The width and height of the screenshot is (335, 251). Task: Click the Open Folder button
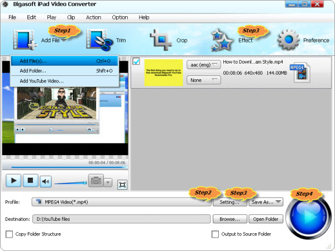(266, 219)
